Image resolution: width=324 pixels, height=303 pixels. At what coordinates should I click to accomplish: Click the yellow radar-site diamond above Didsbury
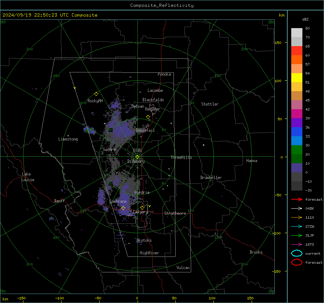137,157
